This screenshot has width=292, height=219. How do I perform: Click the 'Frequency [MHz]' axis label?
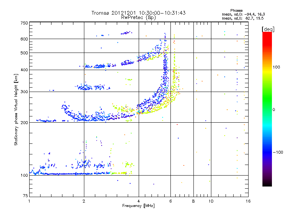pos(138,206)
